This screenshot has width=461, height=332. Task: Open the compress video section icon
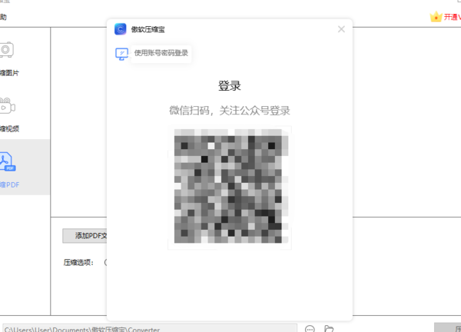(8, 105)
